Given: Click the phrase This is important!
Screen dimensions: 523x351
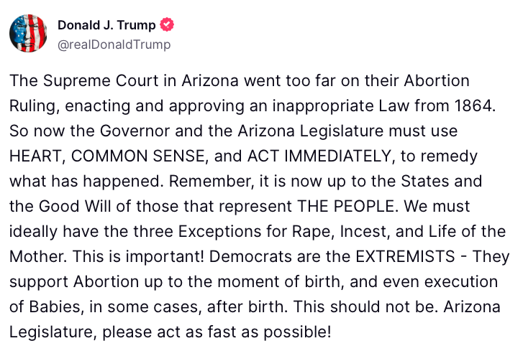Looking at the screenshot, I should coord(138,256).
